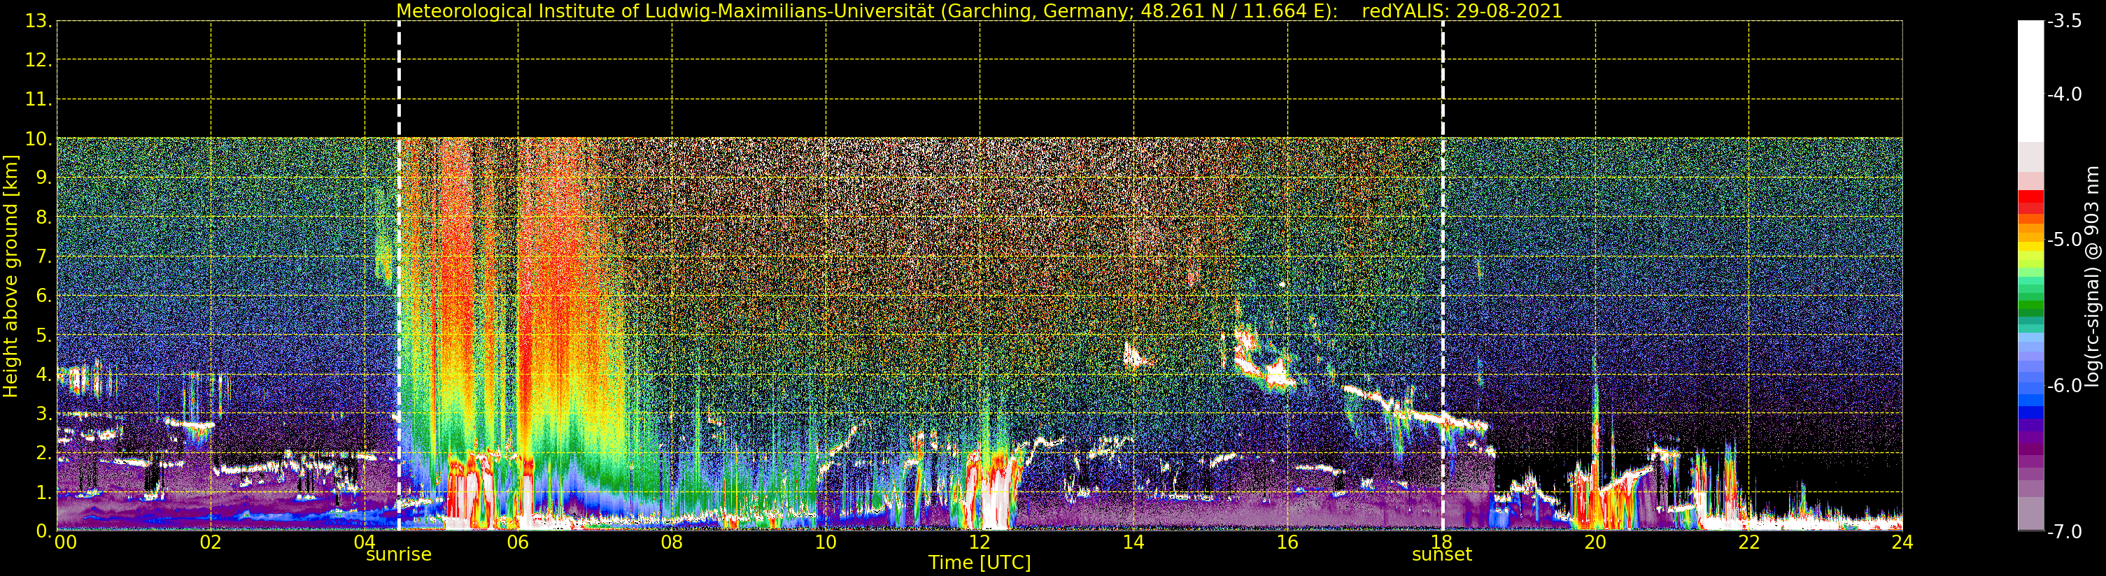Image resolution: width=2106 pixels, height=576 pixels.
Task: Click colorbar value label '-7.0'
Action: 2064,532
